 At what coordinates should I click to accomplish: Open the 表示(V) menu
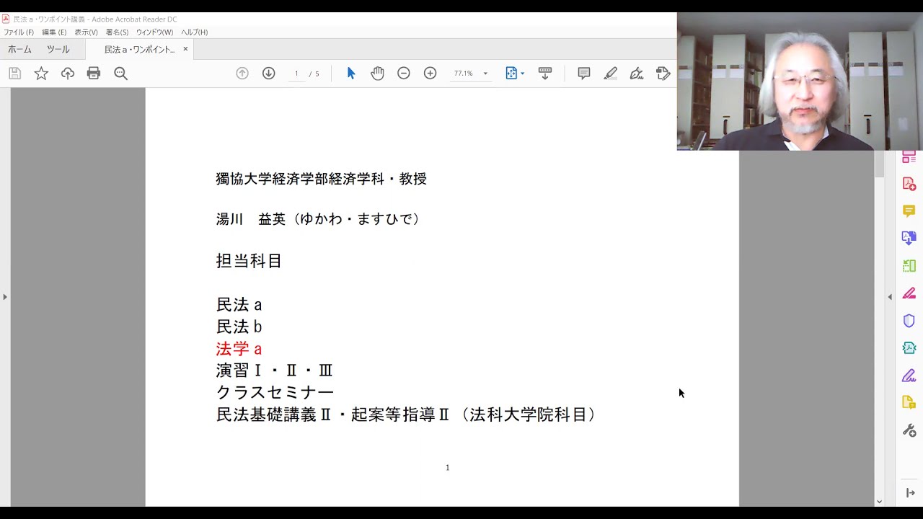pyautogui.click(x=87, y=32)
